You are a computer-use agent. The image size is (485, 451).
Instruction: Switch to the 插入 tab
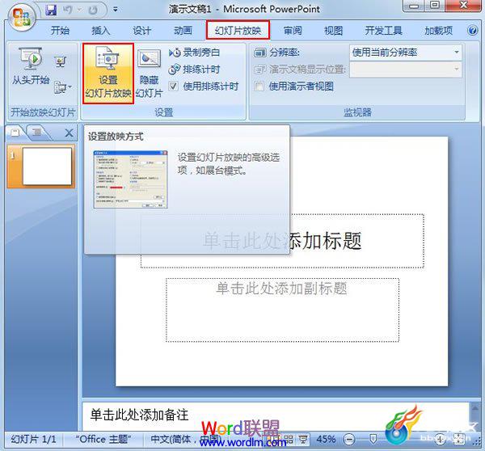[x=100, y=31]
